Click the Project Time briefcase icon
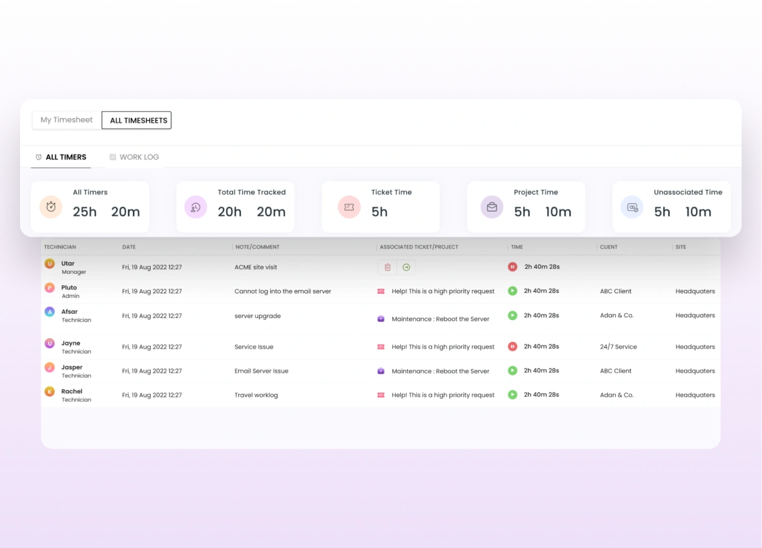 492,207
